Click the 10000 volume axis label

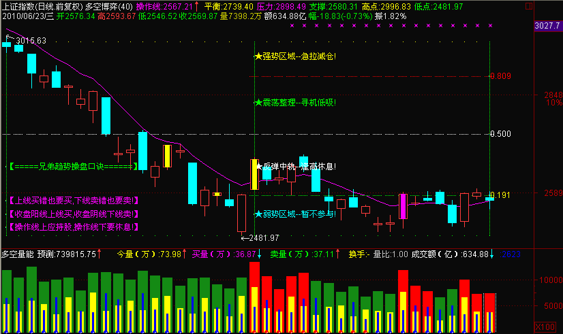pyautogui.click(x=551, y=280)
